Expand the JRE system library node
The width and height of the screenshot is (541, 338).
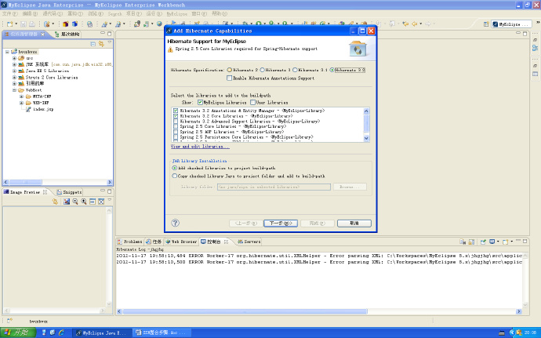pos(14,64)
